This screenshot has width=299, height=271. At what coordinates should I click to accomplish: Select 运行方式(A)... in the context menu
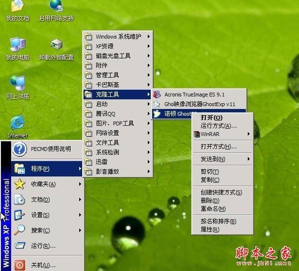click(x=223, y=126)
